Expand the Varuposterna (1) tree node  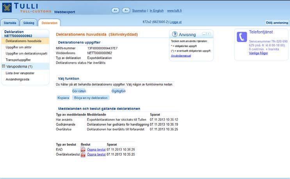[4, 66]
